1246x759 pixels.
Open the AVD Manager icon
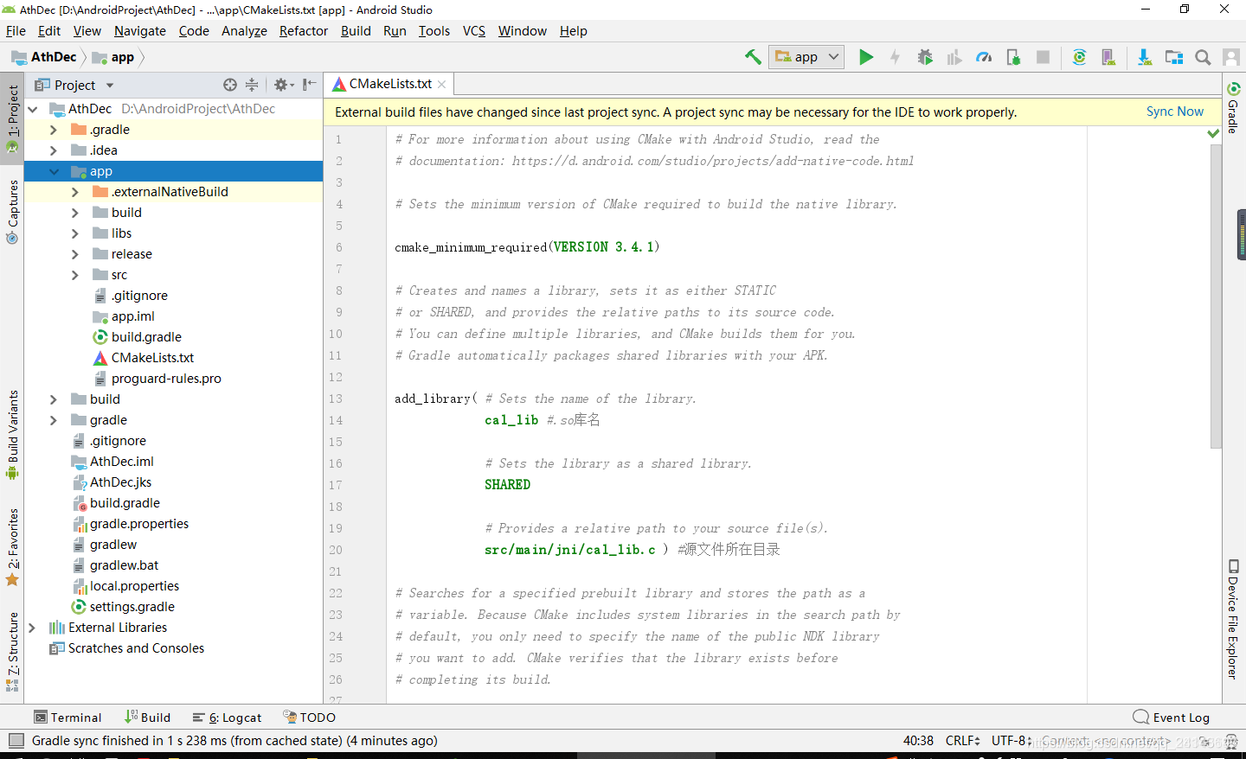[1108, 57]
